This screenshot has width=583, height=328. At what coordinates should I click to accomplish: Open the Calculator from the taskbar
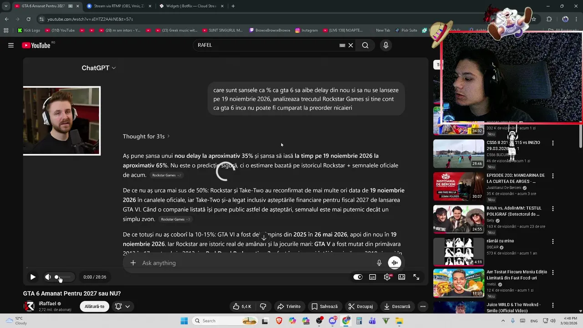click(359, 321)
